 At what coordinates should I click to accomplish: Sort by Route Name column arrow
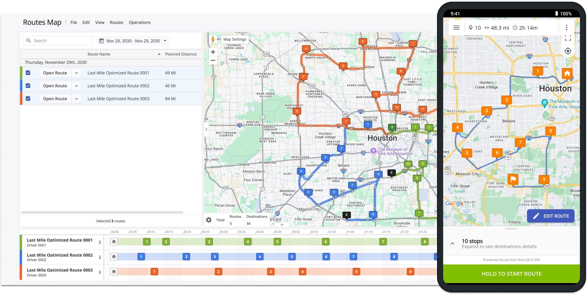tap(159, 54)
